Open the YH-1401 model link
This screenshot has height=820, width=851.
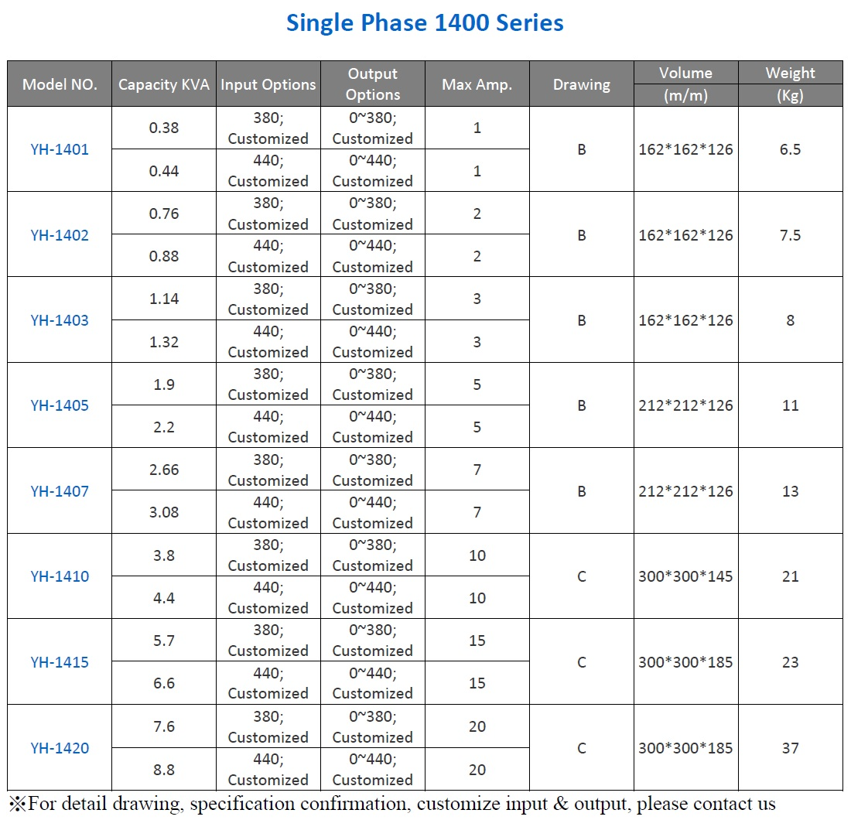60,149
